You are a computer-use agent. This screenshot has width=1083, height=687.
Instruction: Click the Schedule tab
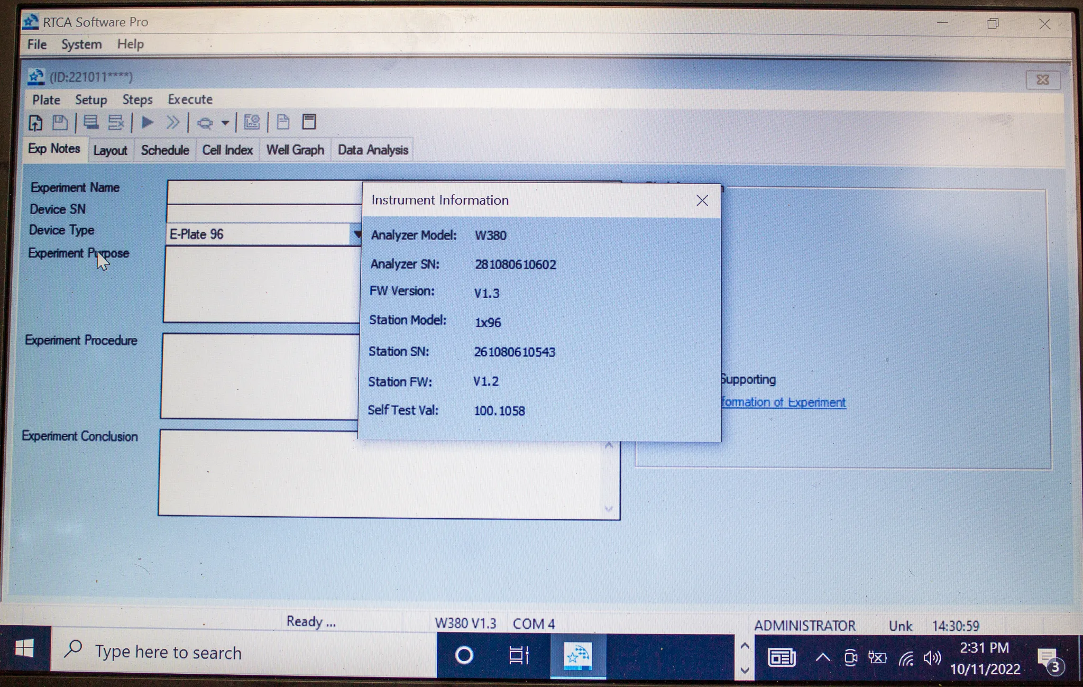[163, 150]
